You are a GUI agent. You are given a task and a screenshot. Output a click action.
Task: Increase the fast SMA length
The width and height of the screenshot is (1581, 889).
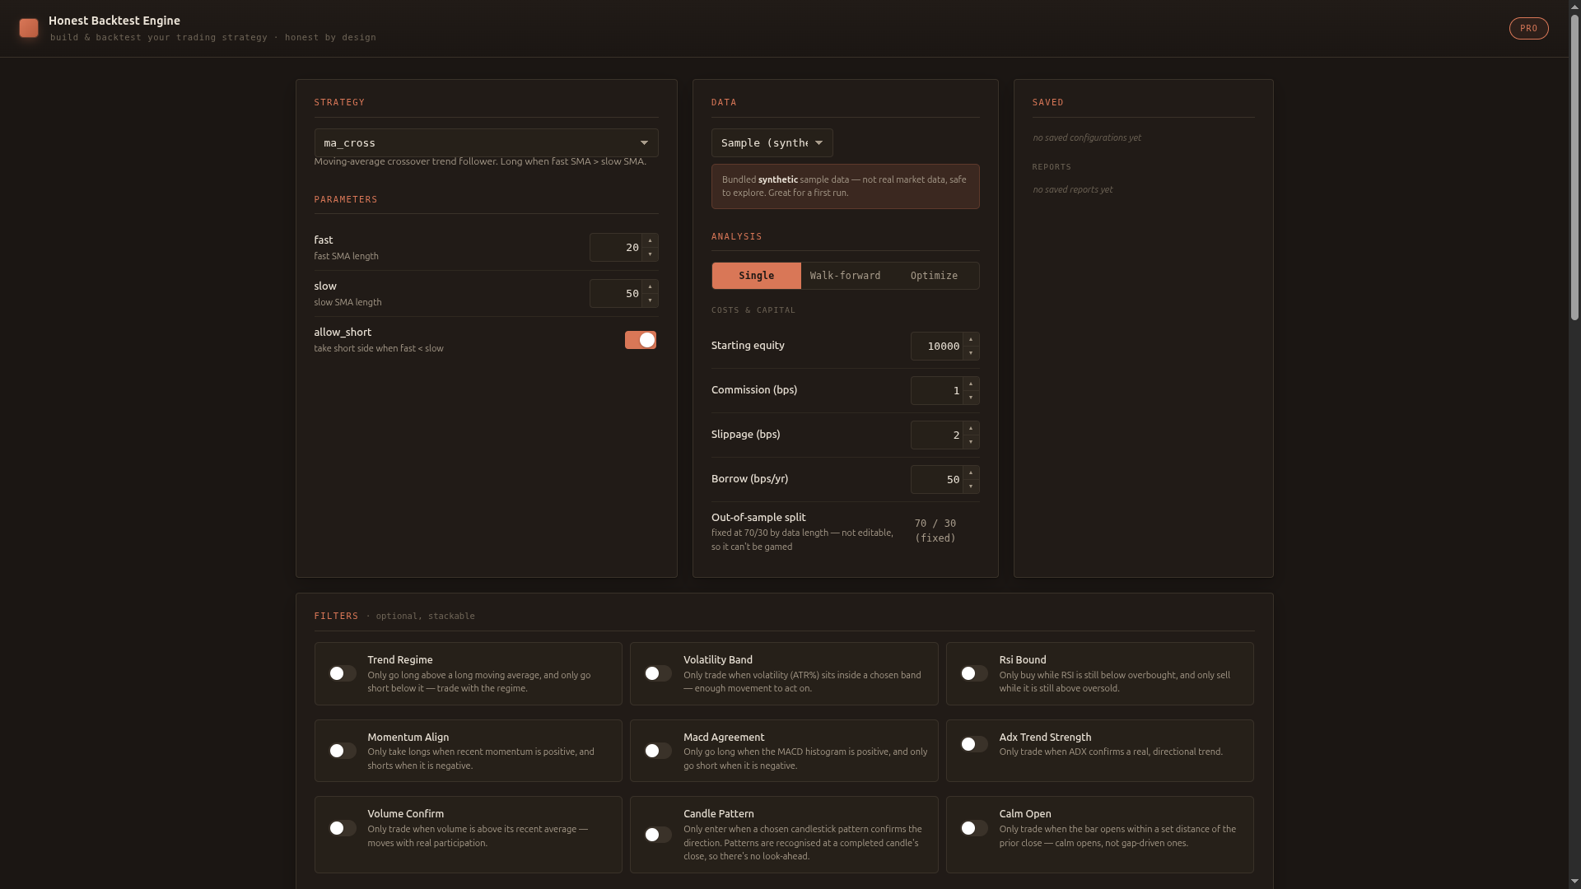tap(650, 240)
